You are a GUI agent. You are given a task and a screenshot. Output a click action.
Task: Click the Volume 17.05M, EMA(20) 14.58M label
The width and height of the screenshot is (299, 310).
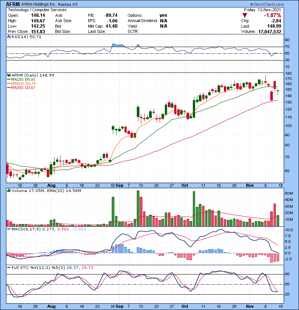click(x=46, y=191)
